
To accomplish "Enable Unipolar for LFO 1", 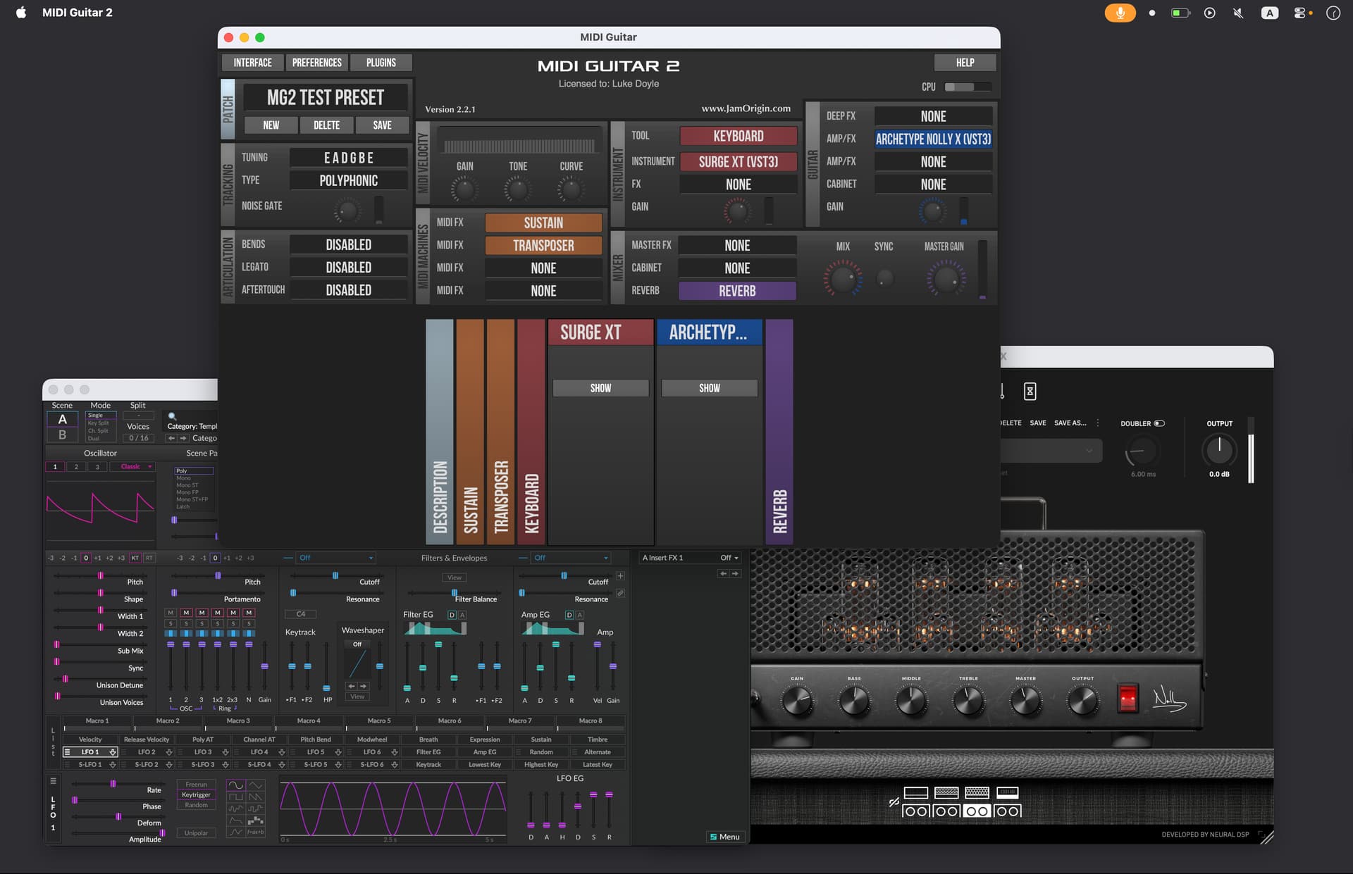I will tap(196, 833).
